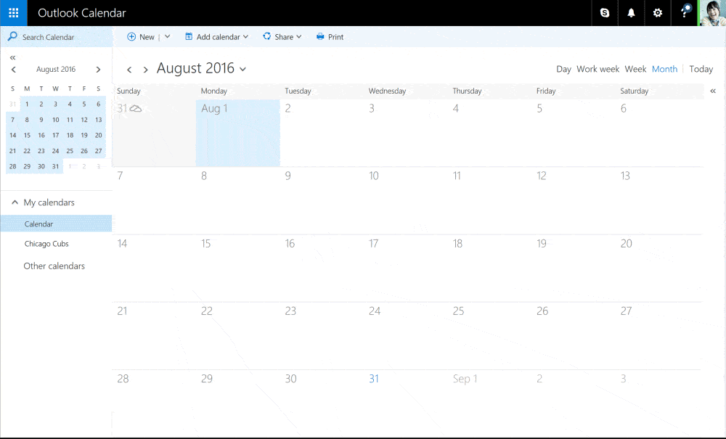Click the search magnifier icon
Image resolution: width=726 pixels, height=439 pixels.
12,36
